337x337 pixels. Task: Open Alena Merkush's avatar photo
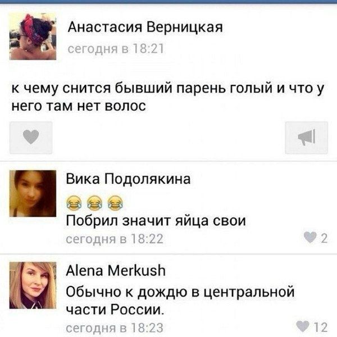click(x=33, y=285)
